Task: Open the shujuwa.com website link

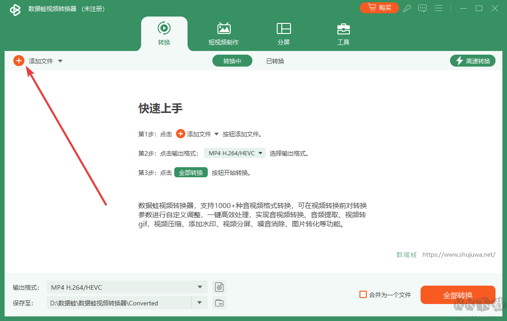Action: click(458, 254)
